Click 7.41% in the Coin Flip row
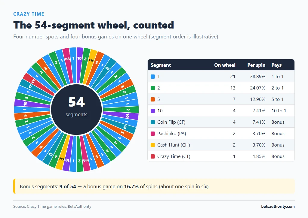Screen dimensions: 308x218 click(259, 122)
